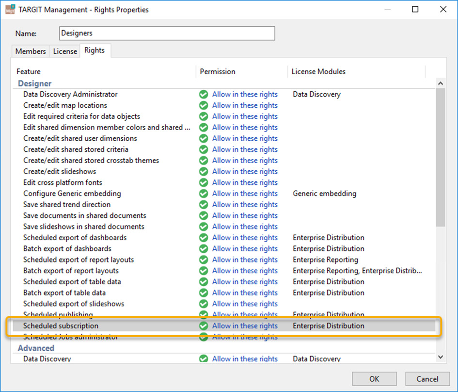Screen dimensions: 458x392
Task: Open permission link for Create/edit slideshows
Action: pyautogui.click(x=245, y=171)
